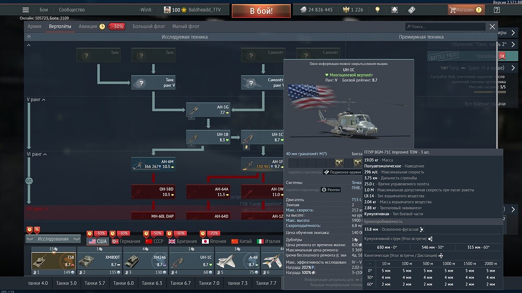Select the AH-6M helicopter
The image size is (522, 293).
point(153,164)
